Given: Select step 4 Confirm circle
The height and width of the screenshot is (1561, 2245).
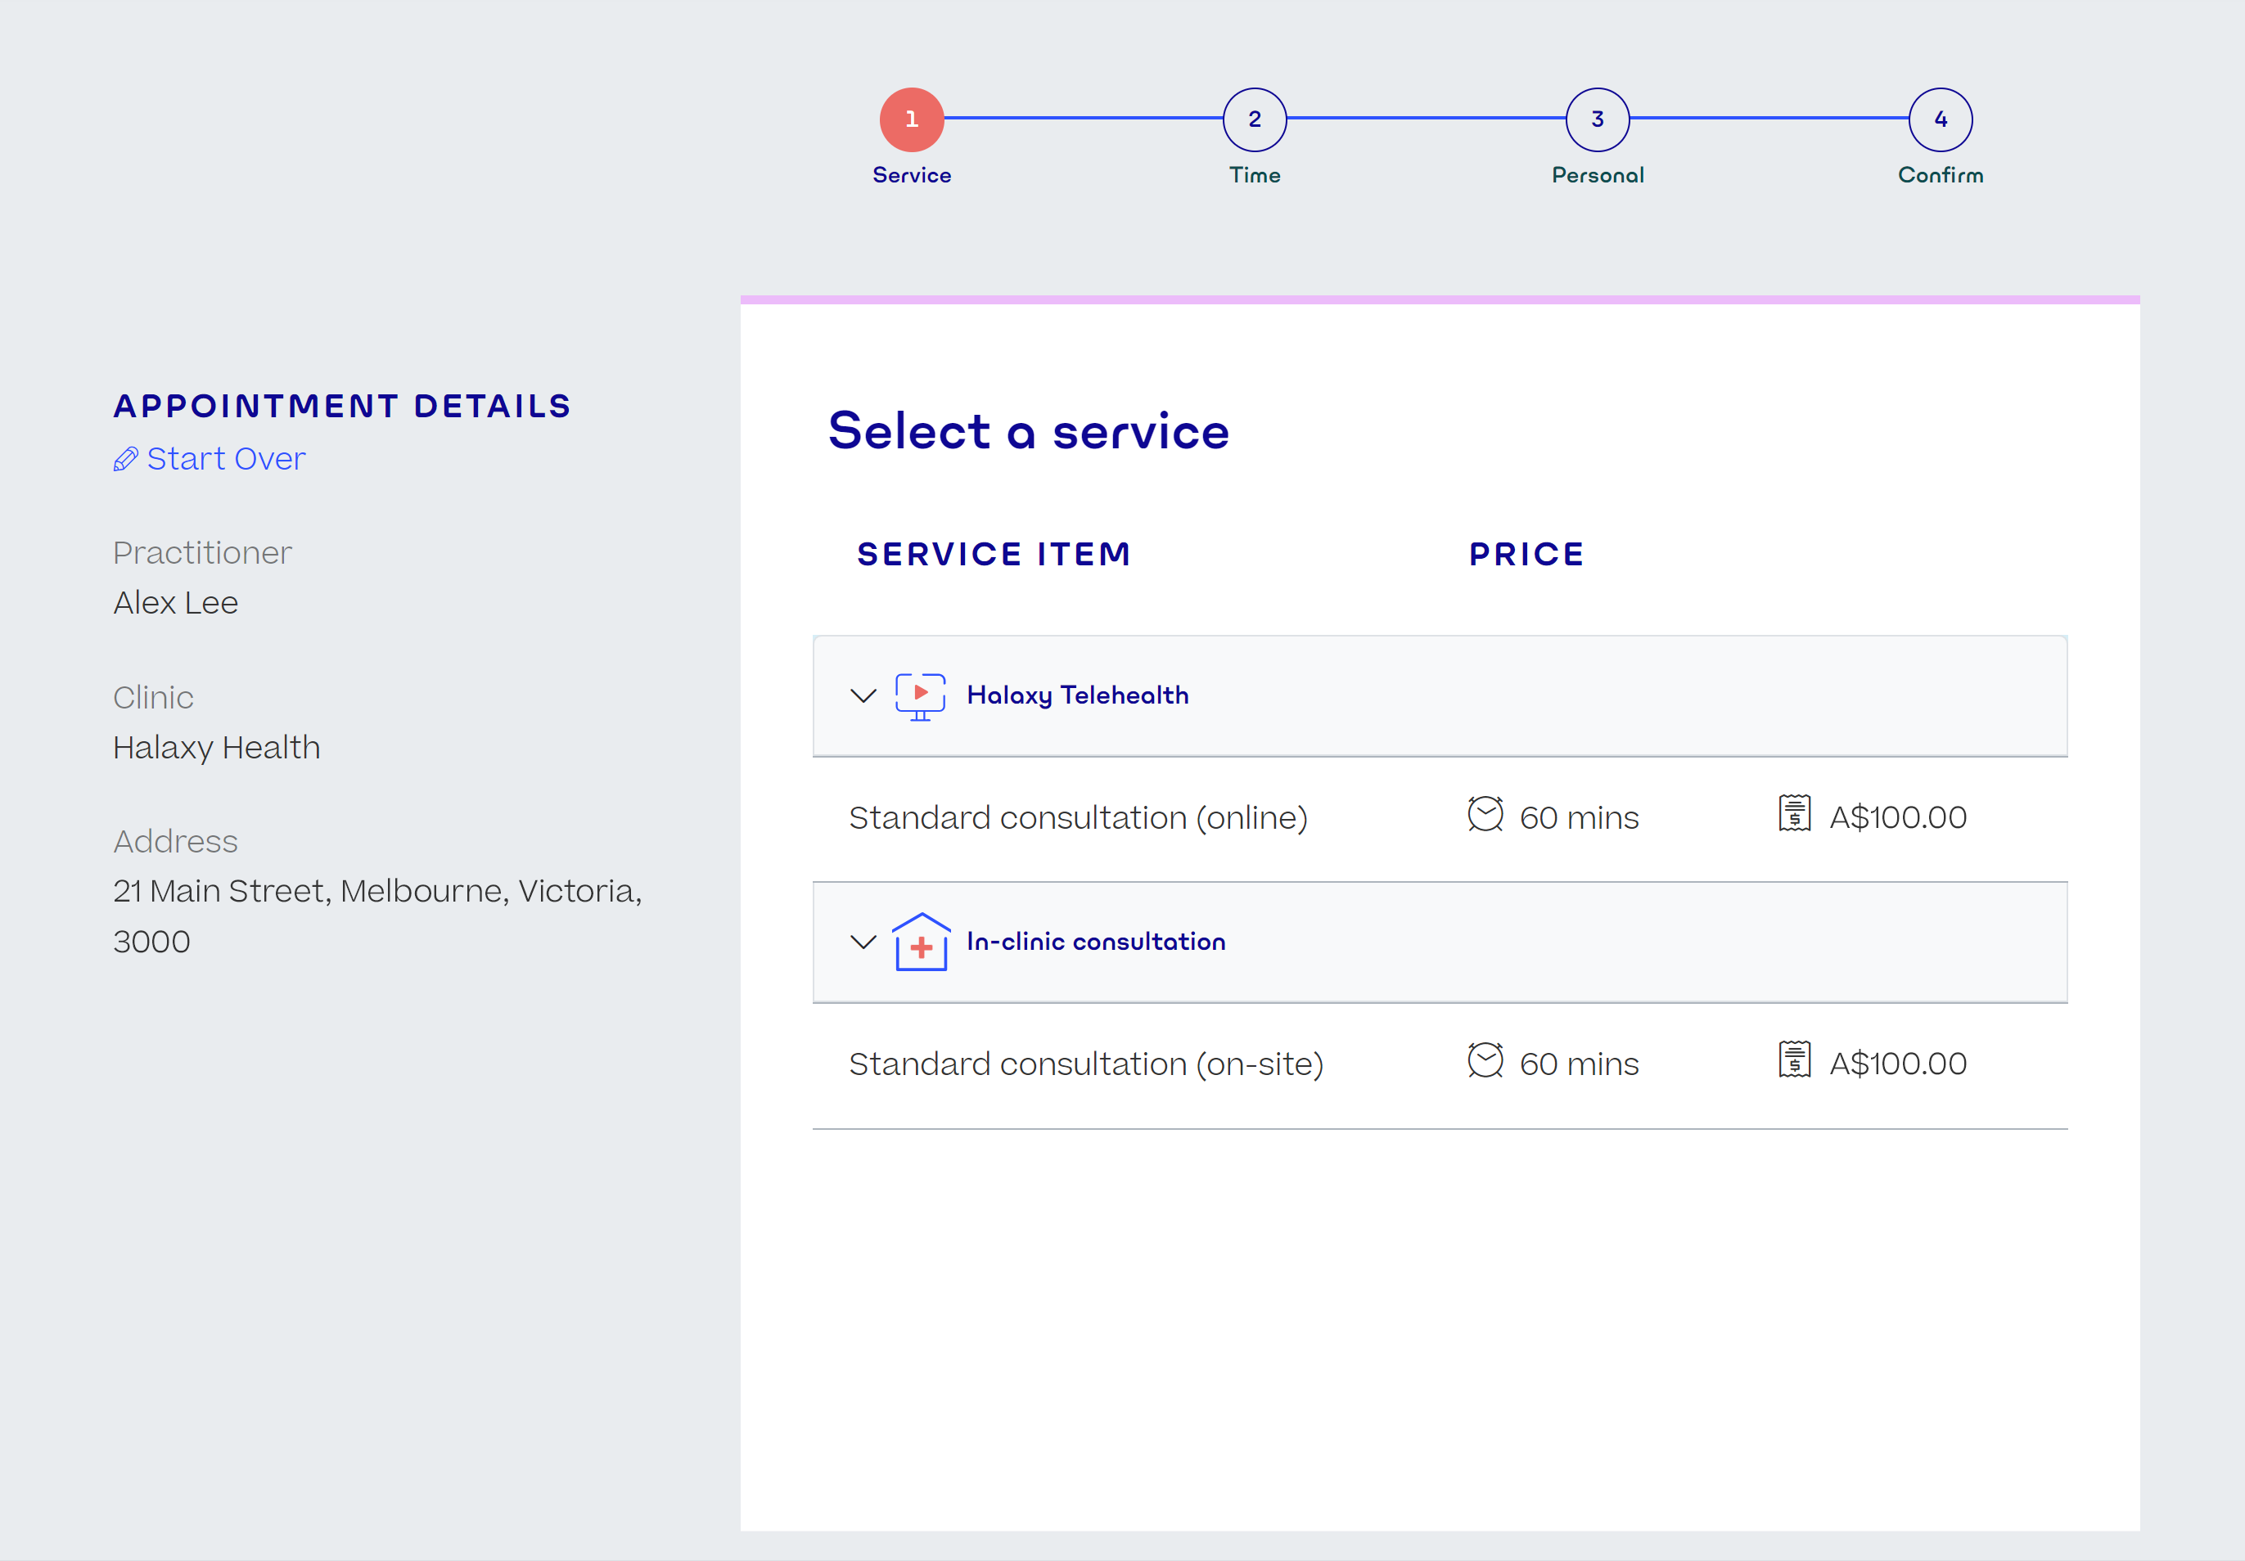Looking at the screenshot, I should pos(1940,119).
